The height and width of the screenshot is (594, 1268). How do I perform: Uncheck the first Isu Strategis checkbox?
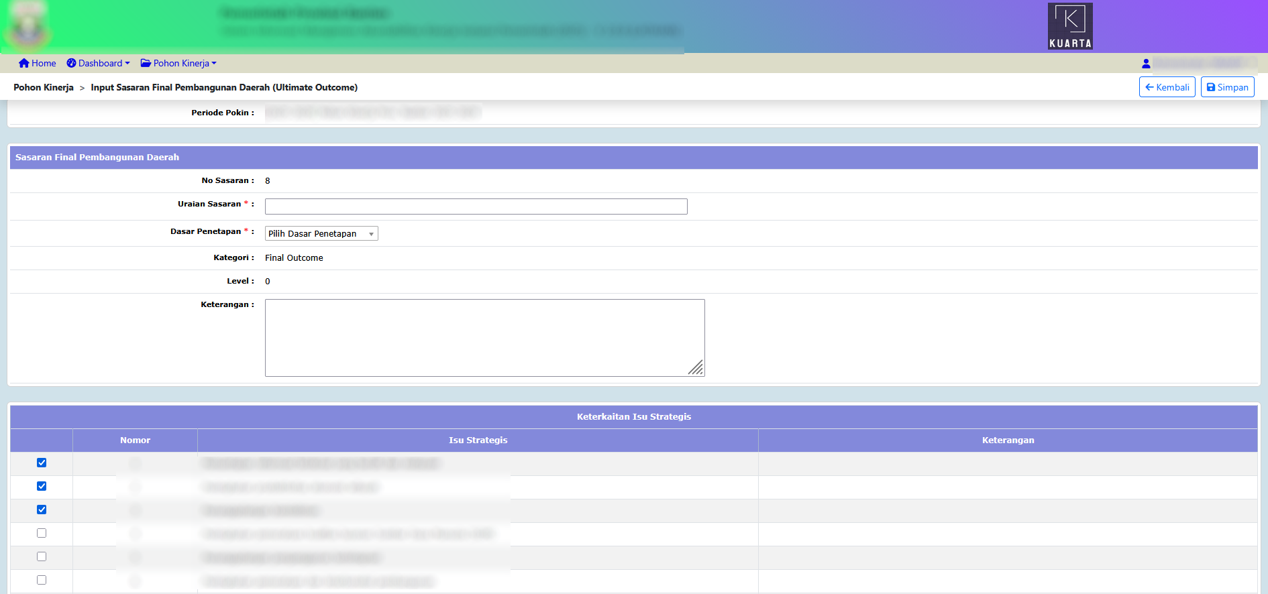click(x=42, y=463)
